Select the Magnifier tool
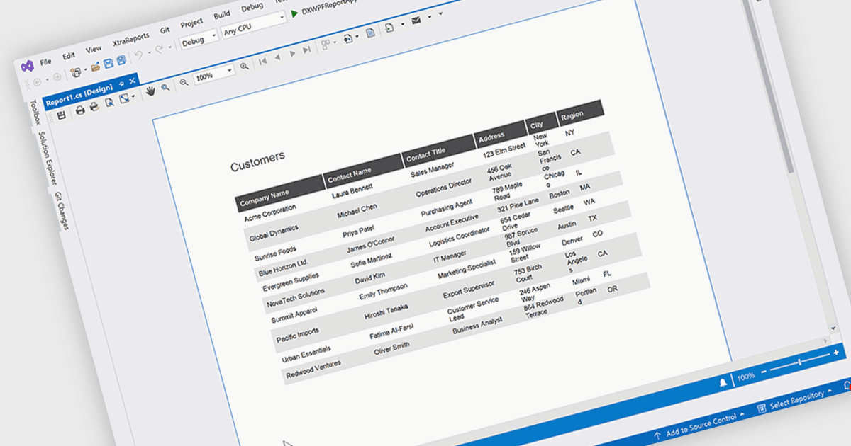Image resolution: width=851 pixels, height=446 pixels. (x=165, y=87)
